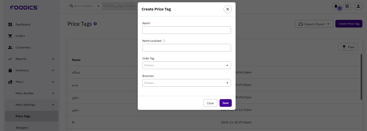
Task: Open the apps grid icon
Action: (x=347, y=6)
